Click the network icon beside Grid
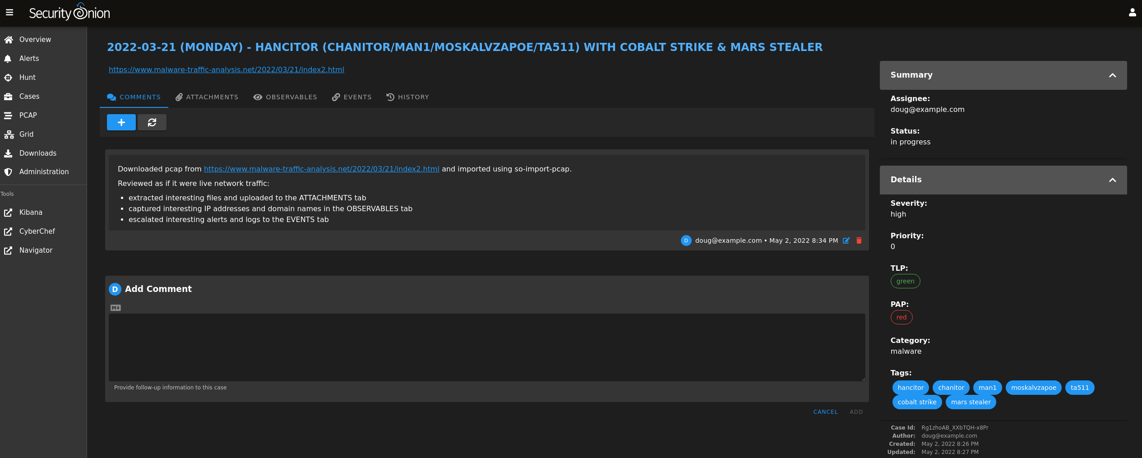1142x458 pixels. point(9,134)
